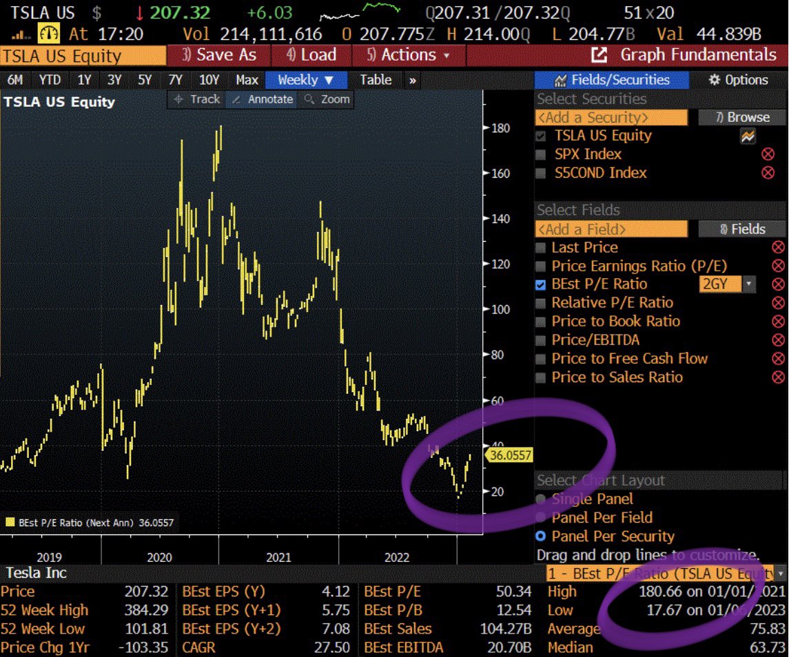Open the 2GY period dropdown arrow
This screenshot has height=657, width=789.
[x=749, y=284]
